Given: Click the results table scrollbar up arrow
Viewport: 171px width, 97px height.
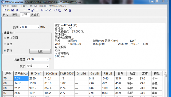Looking at the screenshot, I should tap(165, 73).
